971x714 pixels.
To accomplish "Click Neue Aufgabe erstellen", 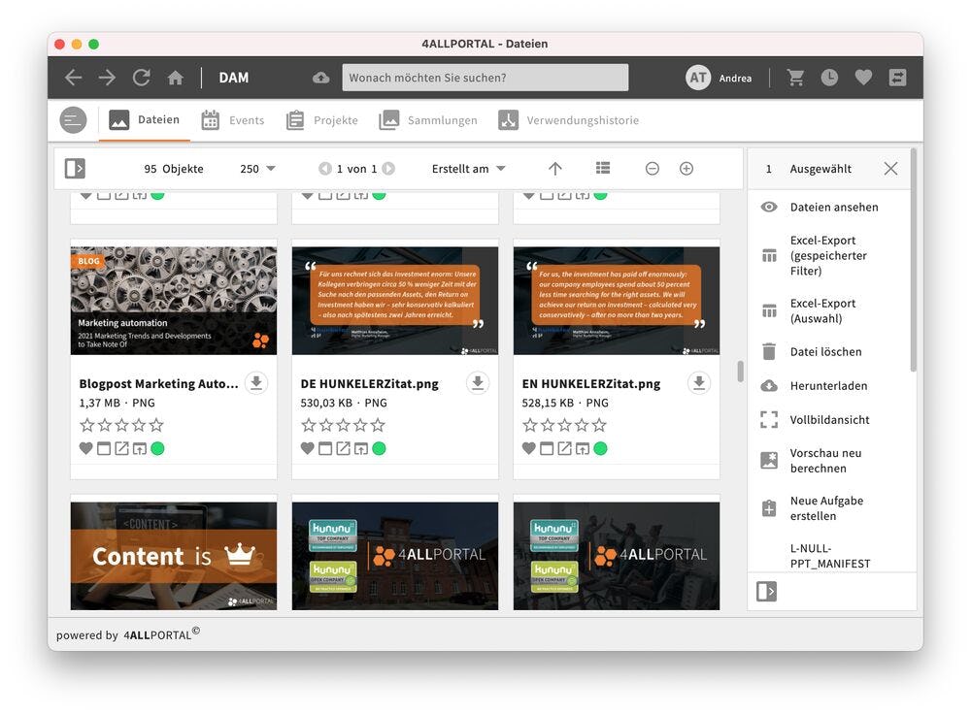I will (828, 508).
